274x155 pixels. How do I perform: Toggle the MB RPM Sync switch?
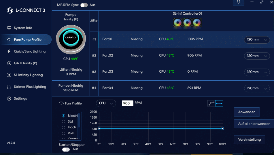[84, 5]
